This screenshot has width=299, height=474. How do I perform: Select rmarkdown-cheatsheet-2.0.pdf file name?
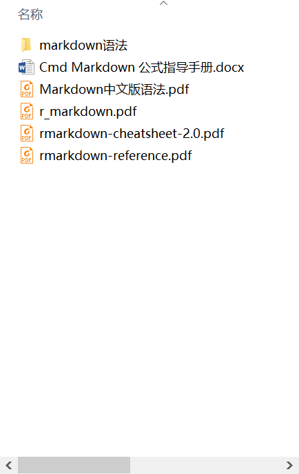(132, 134)
